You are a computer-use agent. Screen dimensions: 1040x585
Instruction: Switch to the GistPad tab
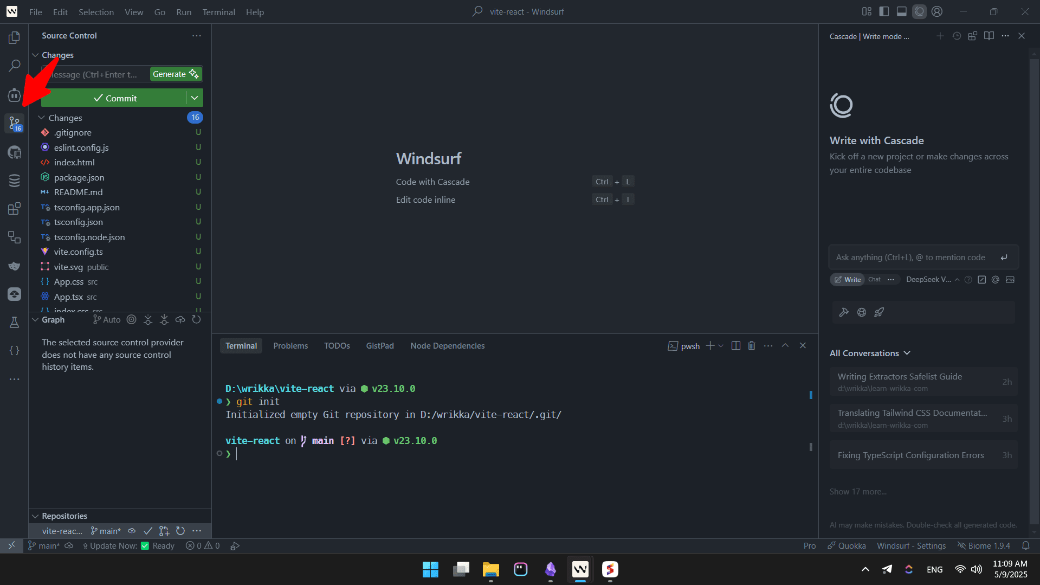(380, 346)
